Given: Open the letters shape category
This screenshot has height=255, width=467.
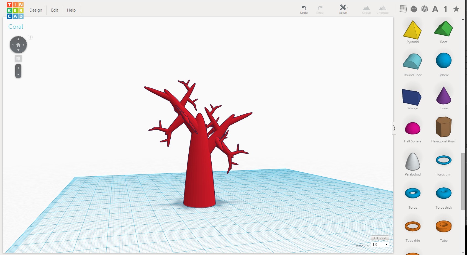Looking at the screenshot, I should [435, 9].
